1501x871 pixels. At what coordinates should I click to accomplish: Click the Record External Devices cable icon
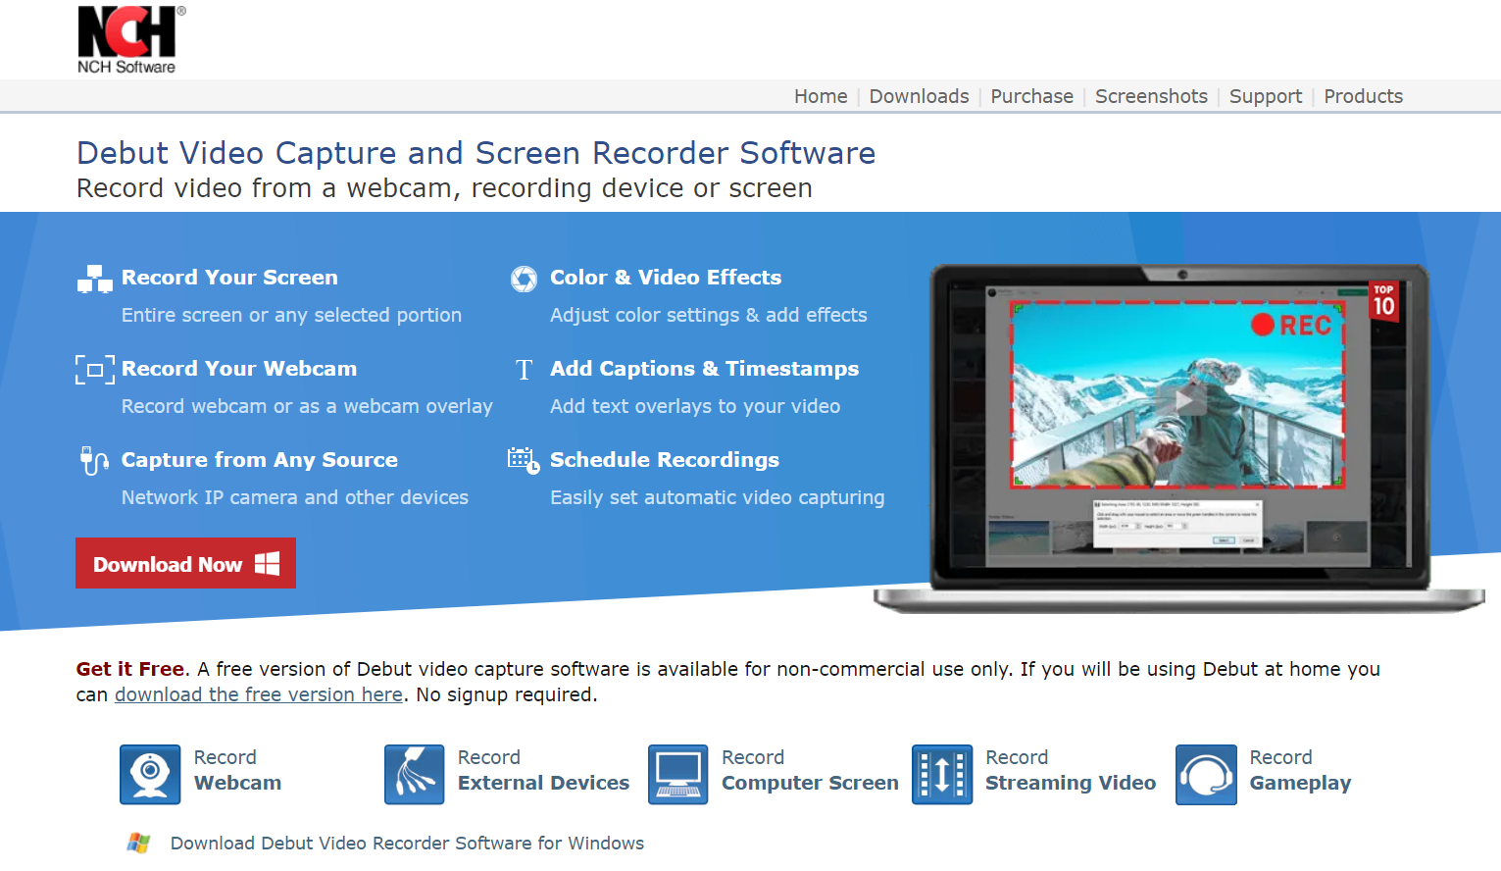pos(414,775)
